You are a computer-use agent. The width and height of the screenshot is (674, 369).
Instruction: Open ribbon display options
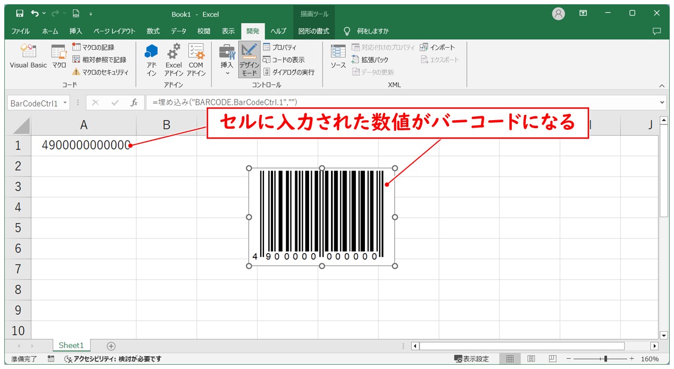click(583, 13)
